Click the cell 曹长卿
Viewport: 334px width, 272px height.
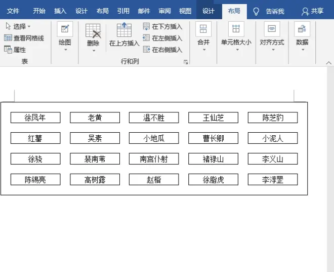(213, 138)
